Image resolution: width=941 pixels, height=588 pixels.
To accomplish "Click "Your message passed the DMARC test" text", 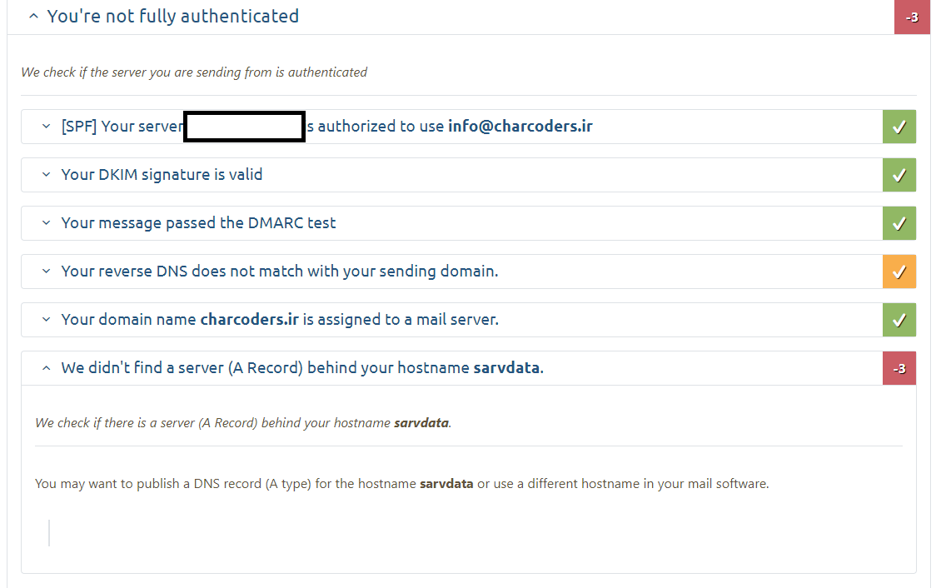I will pyautogui.click(x=198, y=223).
